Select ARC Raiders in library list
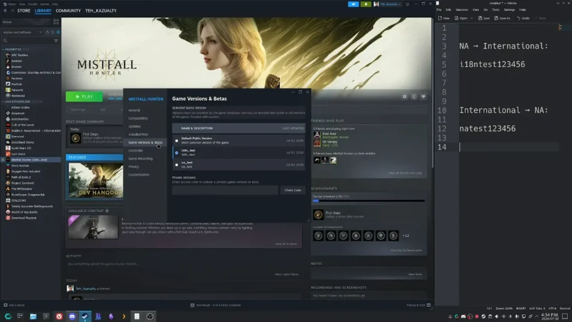 pos(20,55)
